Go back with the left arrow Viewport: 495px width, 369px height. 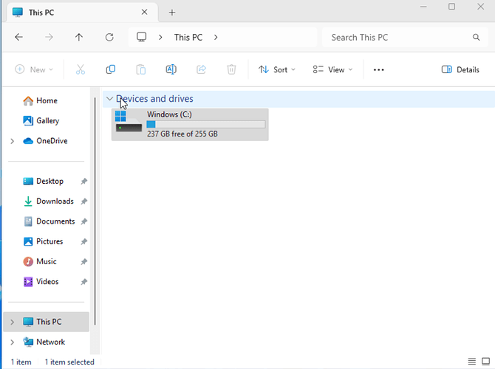tap(19, 37)
